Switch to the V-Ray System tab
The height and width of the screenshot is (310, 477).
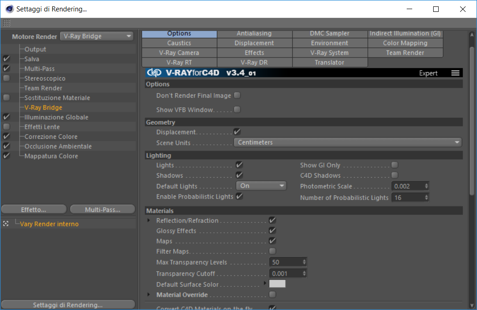(x=330, y=53)
